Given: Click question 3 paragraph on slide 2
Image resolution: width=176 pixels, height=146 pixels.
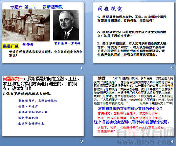Looking at the screenshot, I should (x=132, y=49).
